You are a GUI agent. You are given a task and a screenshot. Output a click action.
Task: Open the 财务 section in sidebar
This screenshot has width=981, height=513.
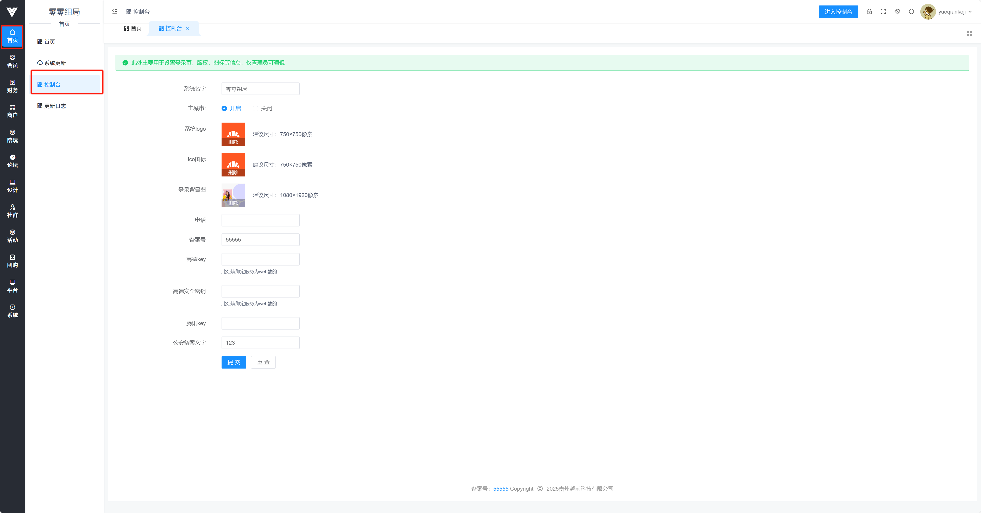pyautogui.click(x=12, y=86)
